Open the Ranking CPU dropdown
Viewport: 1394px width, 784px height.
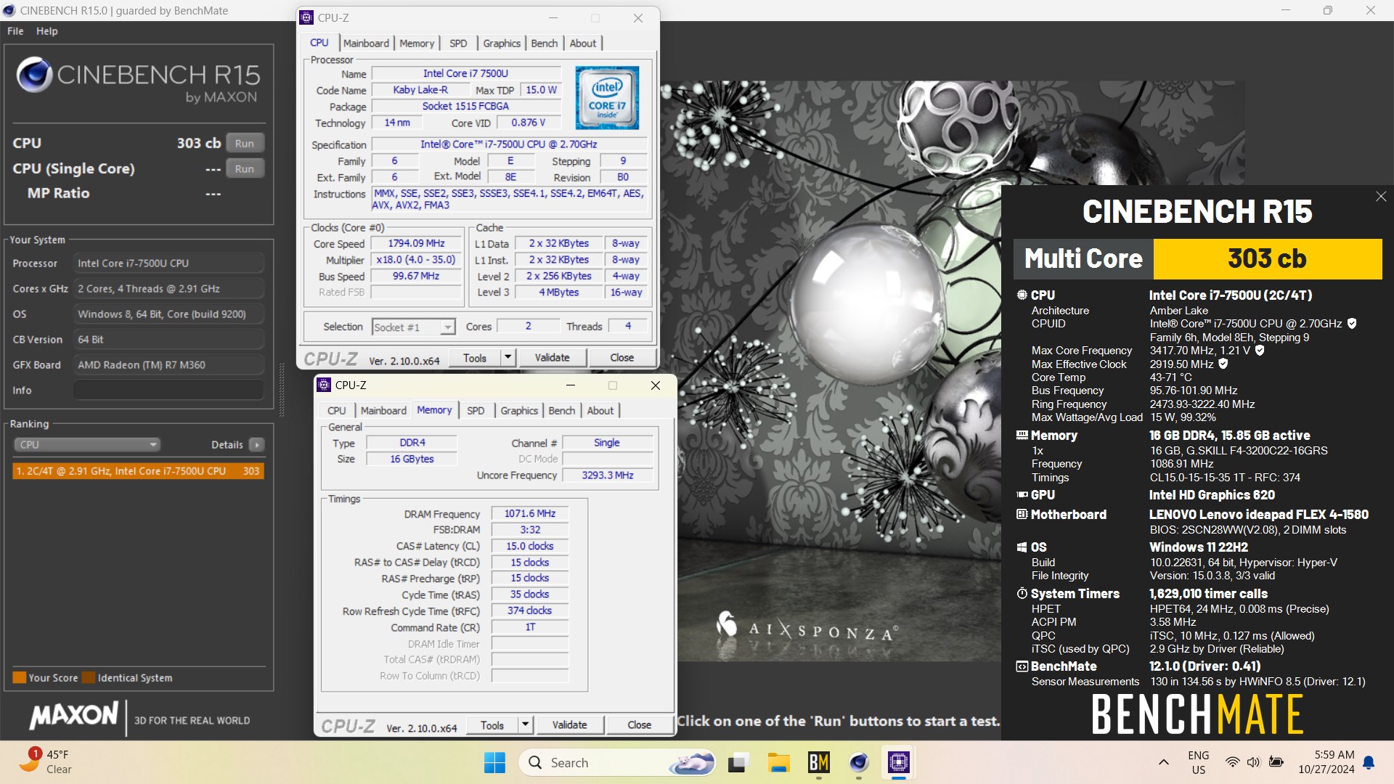[x=87, y=444]
